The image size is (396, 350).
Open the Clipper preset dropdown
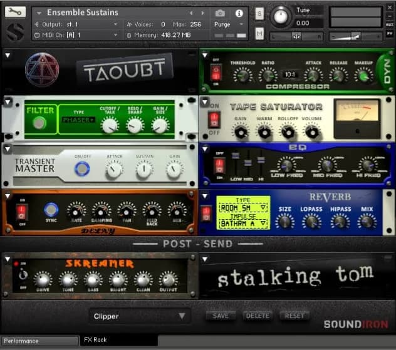tap(139, 316)
